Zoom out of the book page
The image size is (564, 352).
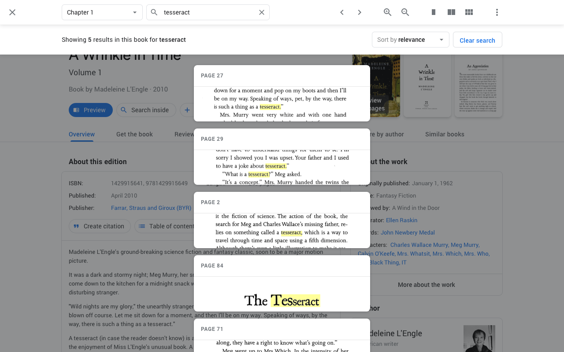click(405, 12)
